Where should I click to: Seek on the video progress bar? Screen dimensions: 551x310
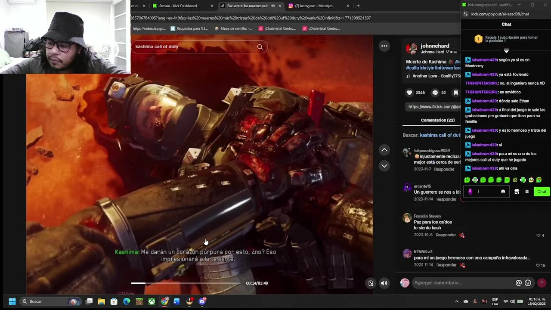[x=186, y=283]
